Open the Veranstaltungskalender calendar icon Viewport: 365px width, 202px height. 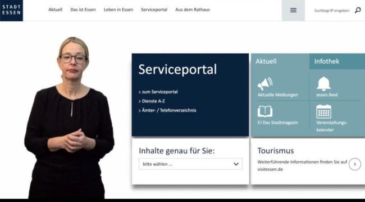323,111
